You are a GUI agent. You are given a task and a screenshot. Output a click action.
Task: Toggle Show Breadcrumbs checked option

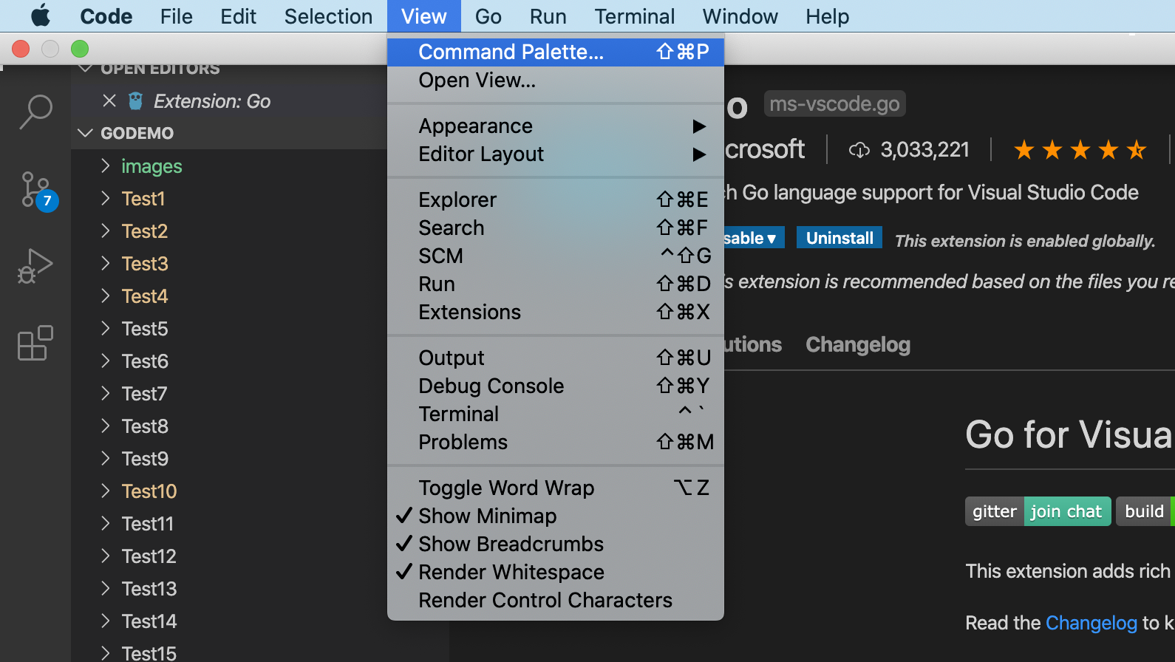tap(556, 544)
